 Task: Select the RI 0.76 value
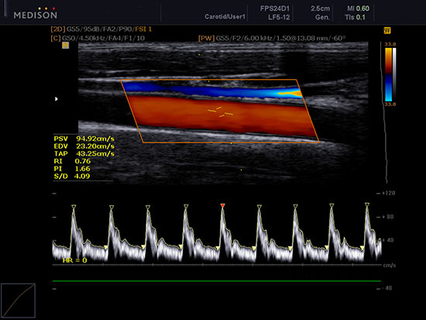coord(72,161)
